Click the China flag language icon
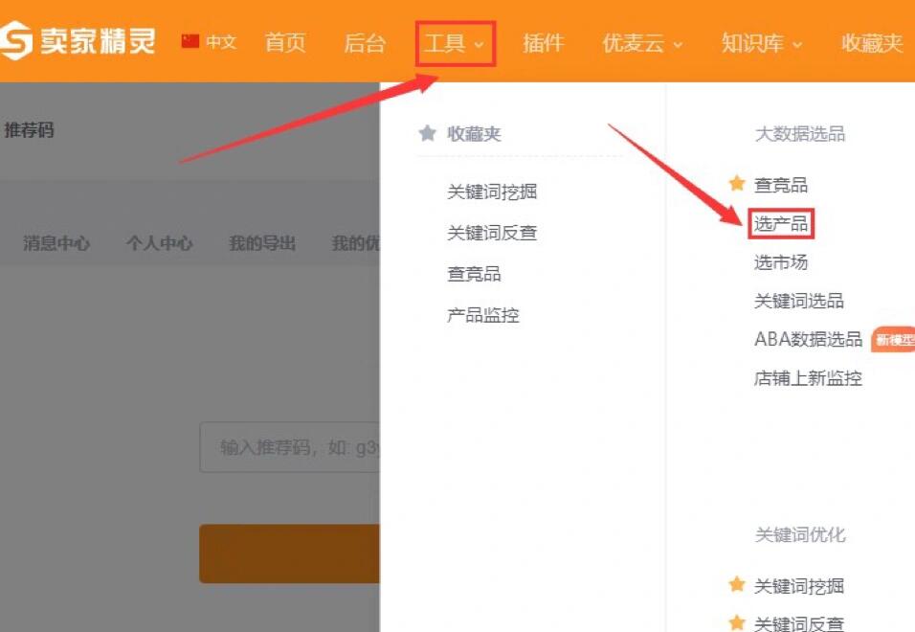This screenshot has width=915, height=632. click(190, 41)
